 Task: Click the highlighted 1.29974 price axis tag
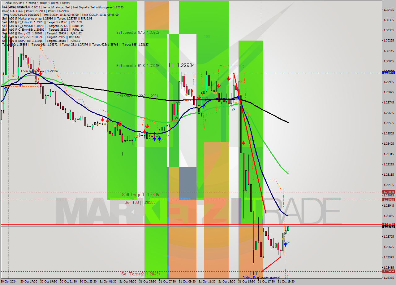[x=389, y=72]
